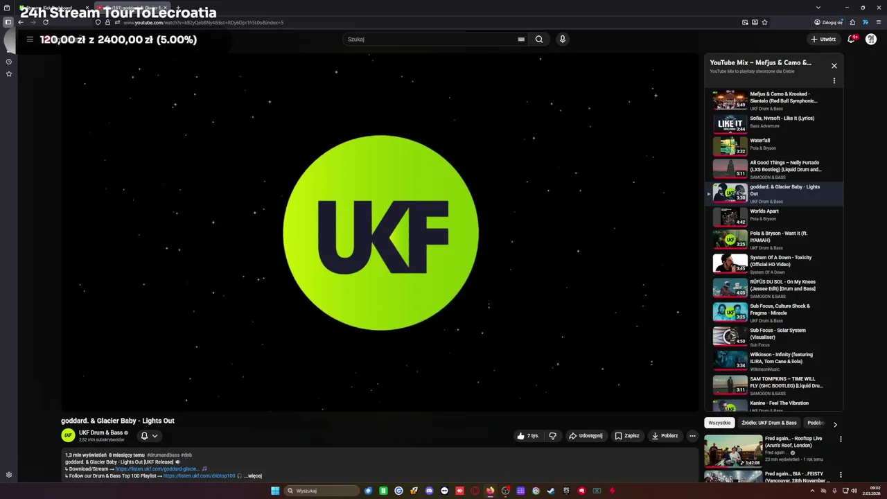Viewport: 887px width, 499px height.
Task: Click the Zaloguj się sign-in button
Action: click(828, 22)
